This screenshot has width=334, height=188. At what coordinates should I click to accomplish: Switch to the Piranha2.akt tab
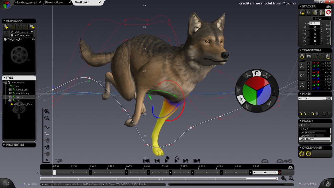coord(54,3)
